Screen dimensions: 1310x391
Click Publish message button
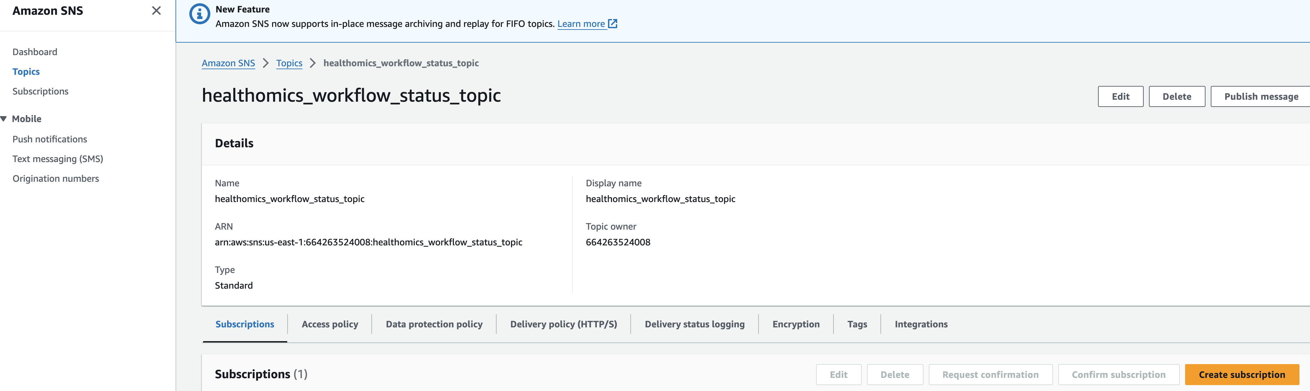click(x=1261, y=96)
